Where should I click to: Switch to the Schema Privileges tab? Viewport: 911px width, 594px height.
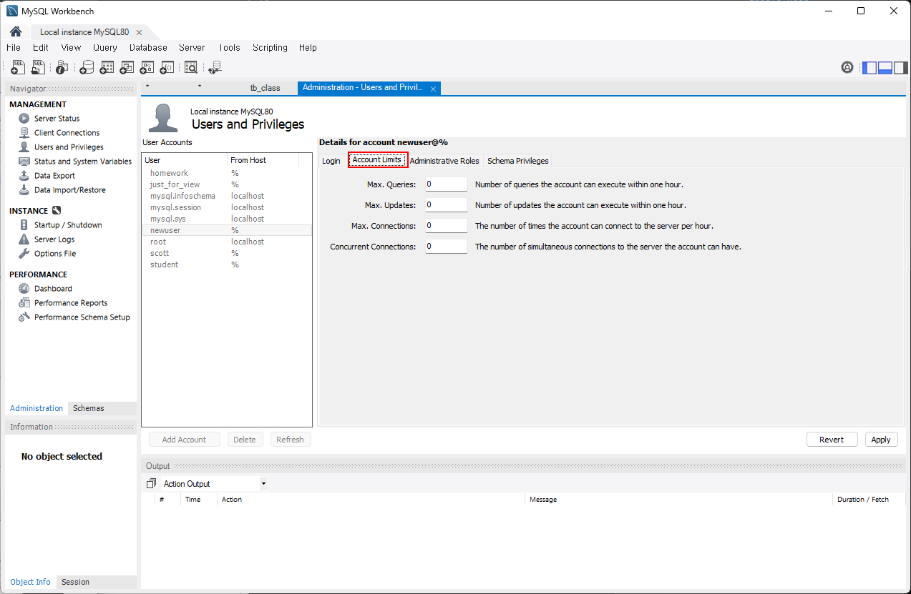(518, 161)
